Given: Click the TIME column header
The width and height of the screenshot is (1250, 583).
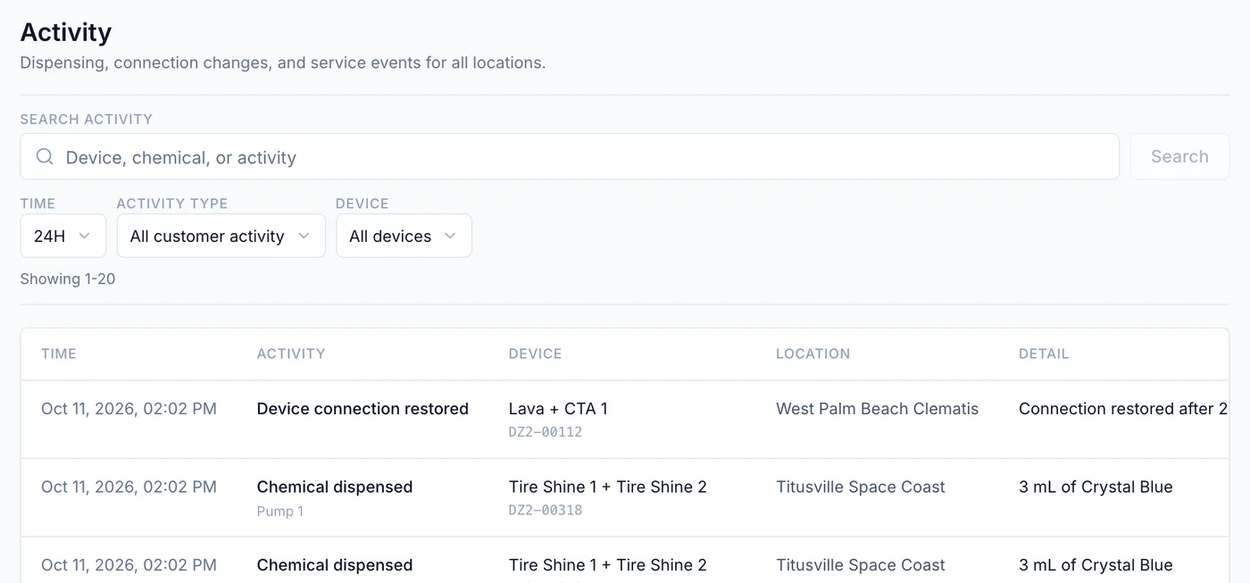Looking at the screenshot, I should point(59,354).
